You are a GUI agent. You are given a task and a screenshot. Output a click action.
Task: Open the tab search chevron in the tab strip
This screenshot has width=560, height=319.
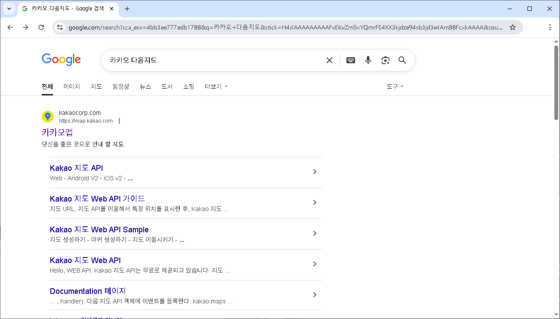pyautogui.click(x=9, y=9)
